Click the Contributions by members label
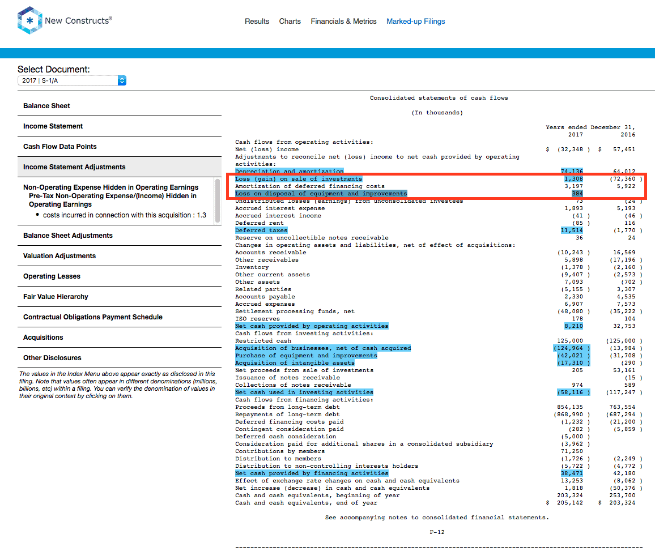 [280, 451]
